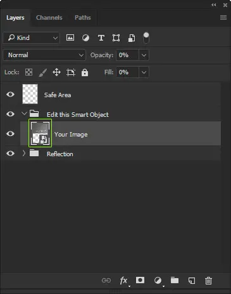Select the Safe Area layer name
The width and height of the screenshot is (231, 294).
point(58,95)
